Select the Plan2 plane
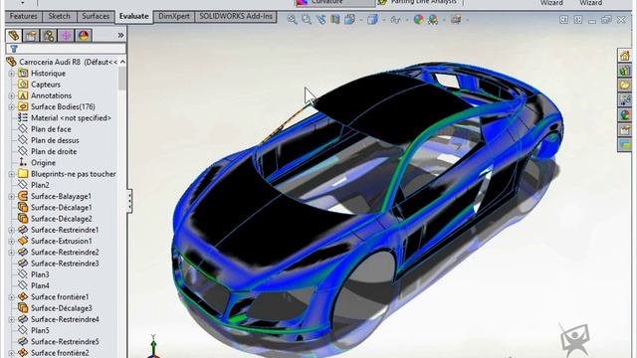This screenshot has height=358, width=637. [x=34, y=185]
